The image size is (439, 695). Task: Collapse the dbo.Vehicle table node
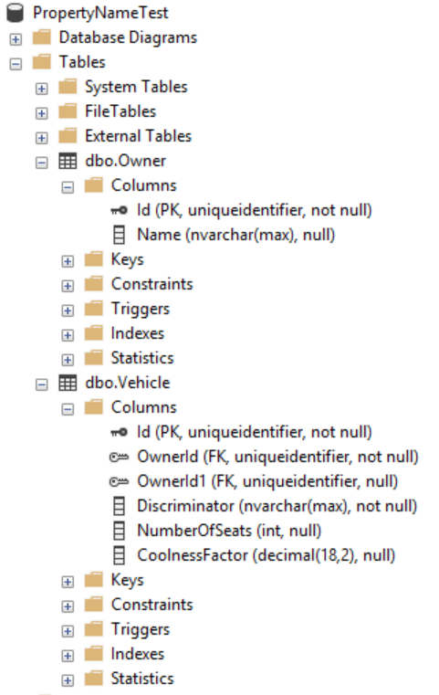click(42, 384)
